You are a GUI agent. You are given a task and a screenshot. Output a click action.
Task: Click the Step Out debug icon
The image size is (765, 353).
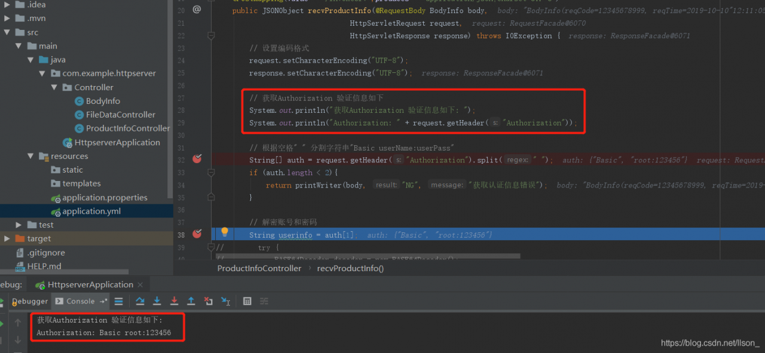(x=191, y=301)
